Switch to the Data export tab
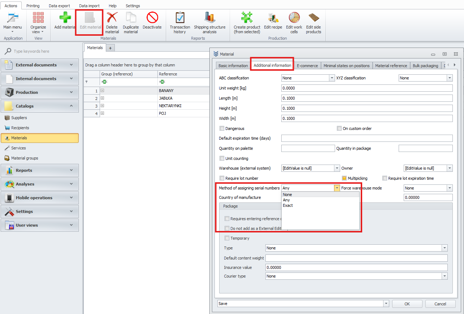The width and height of the screenshot is (464, 314). (x=59, y=6)
